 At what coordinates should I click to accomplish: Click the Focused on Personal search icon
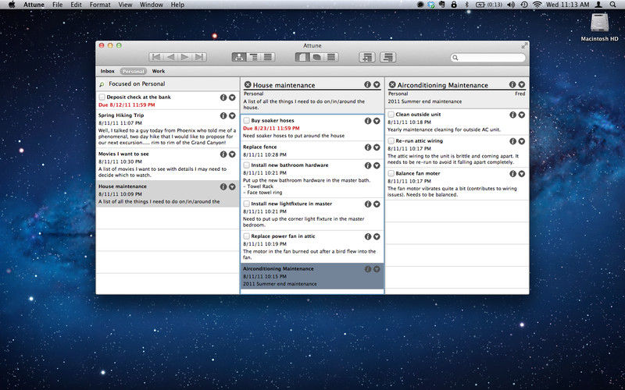pyautogui.click(x=102, y=84)
